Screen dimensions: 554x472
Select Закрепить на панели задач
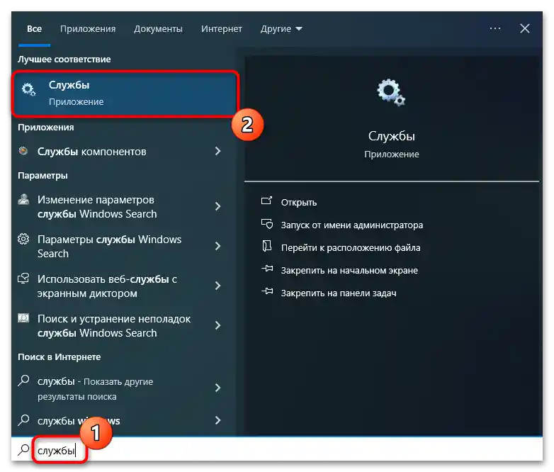pos(339,293)
